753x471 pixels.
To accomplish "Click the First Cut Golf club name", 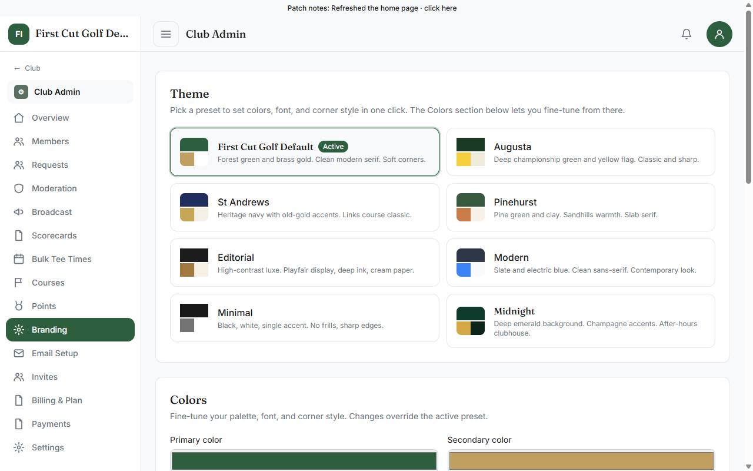I will pos(82,34).
